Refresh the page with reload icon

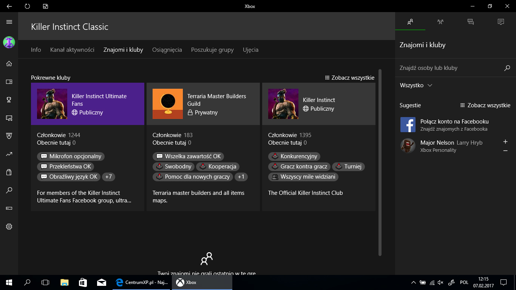[27, 6]
